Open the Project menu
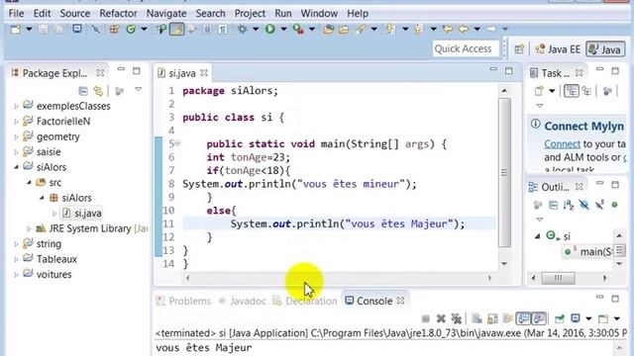The width and height of the screenshot is (634, 356). (250, 14)
